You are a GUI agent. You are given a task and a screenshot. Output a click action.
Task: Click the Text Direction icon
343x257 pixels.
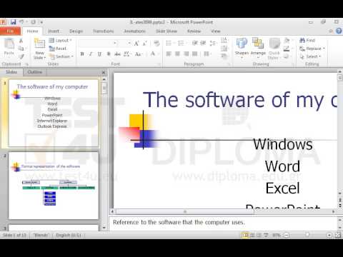(x=224, y=41)
